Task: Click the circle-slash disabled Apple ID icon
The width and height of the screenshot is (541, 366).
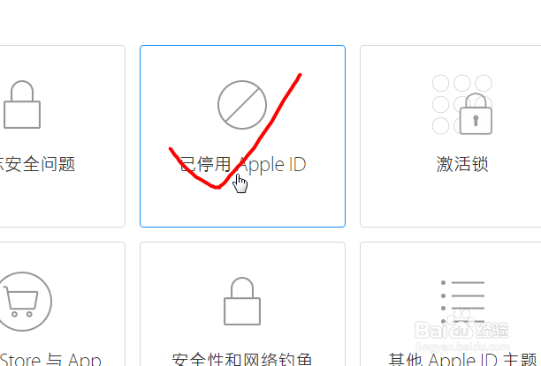Action: point(242,105)
